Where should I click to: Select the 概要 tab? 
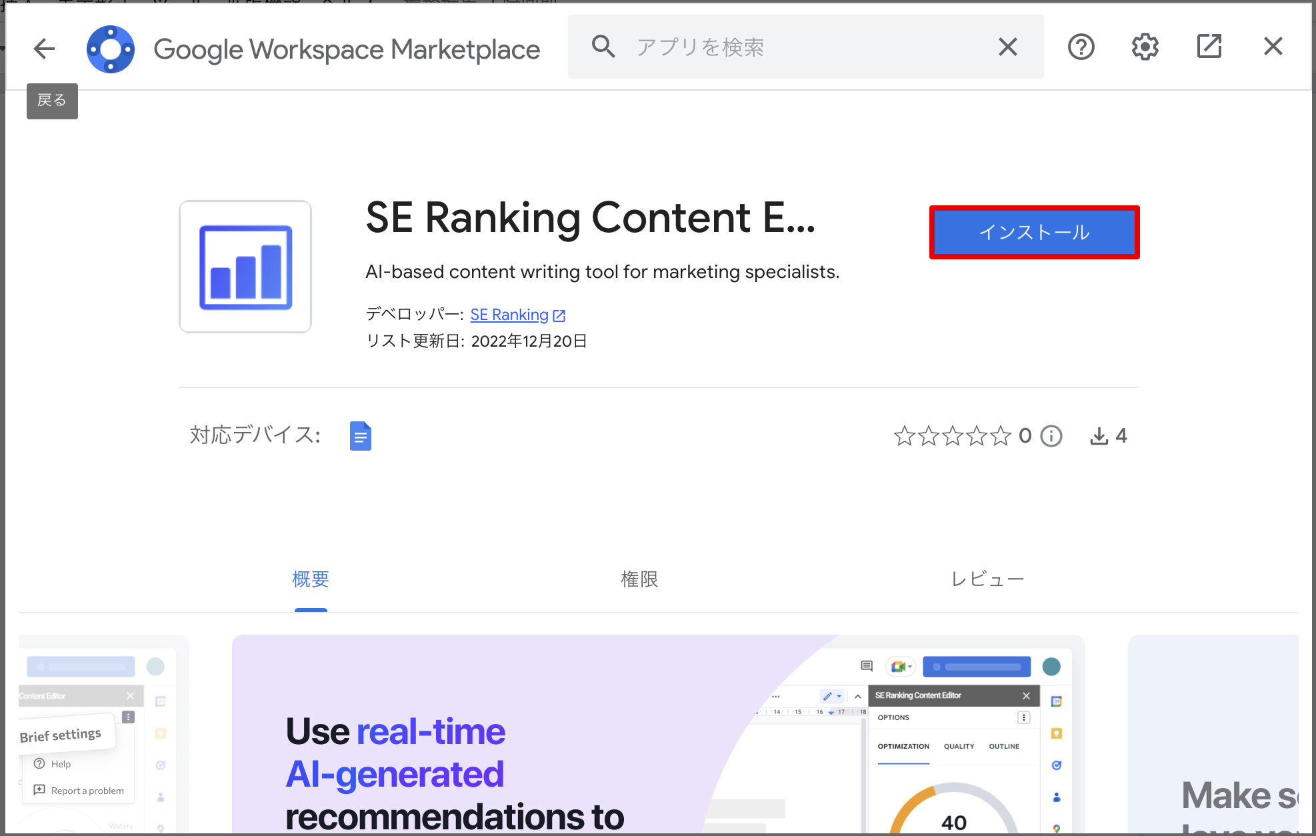(311, 579)
